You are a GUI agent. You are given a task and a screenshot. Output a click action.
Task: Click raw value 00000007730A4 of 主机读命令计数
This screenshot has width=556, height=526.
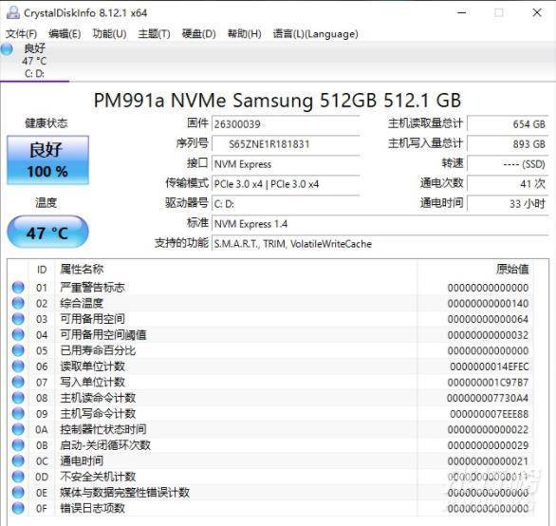(488, 398)
